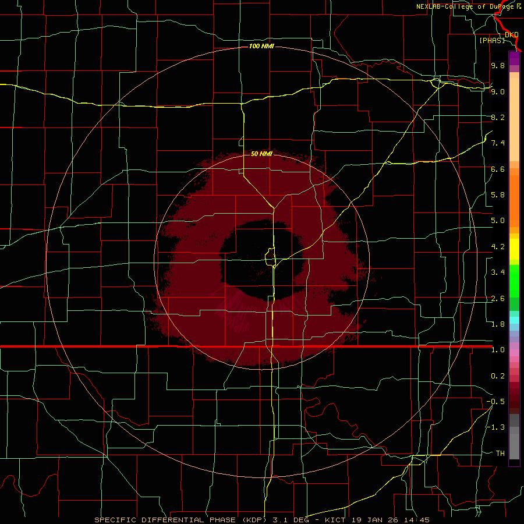Image resolution: width=524 pixels, height=524 pixels.
Task: Click the 1.8 scale value
Action: point(498,324)
